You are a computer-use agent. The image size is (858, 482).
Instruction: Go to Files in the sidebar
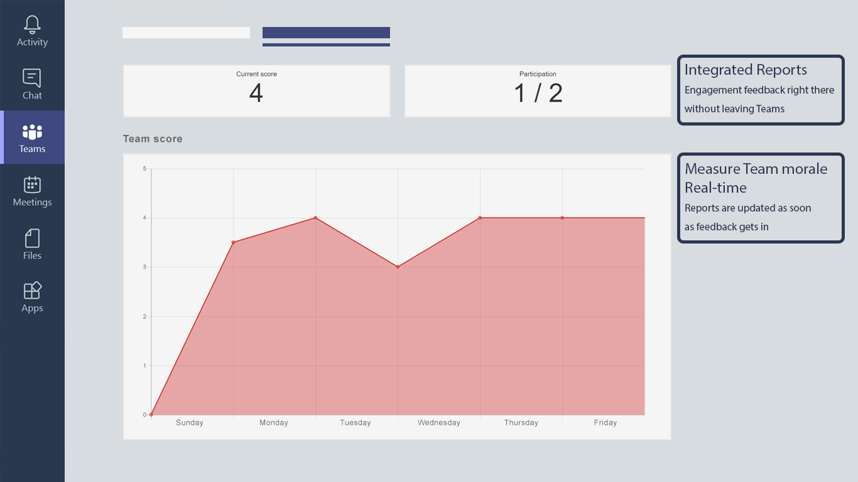click(x=32, y=244)
